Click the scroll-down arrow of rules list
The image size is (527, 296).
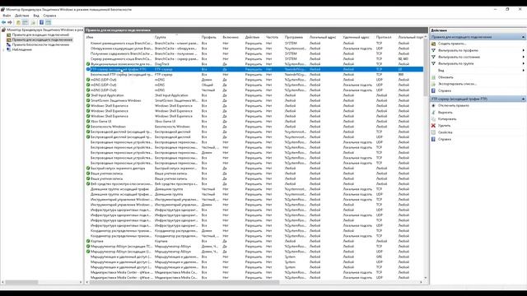(x=426, y=278)
